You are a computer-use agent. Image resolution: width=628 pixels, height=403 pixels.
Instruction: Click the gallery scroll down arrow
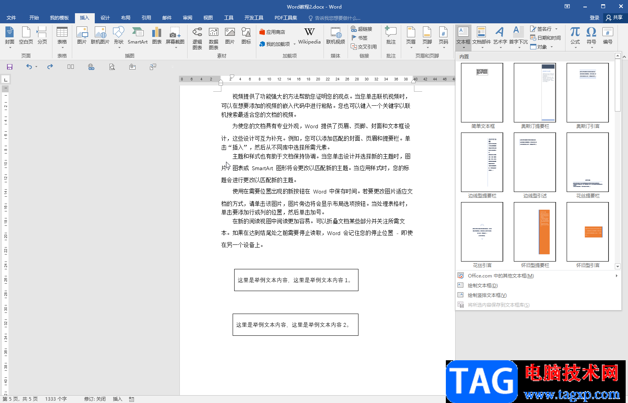tap(618, 267)
